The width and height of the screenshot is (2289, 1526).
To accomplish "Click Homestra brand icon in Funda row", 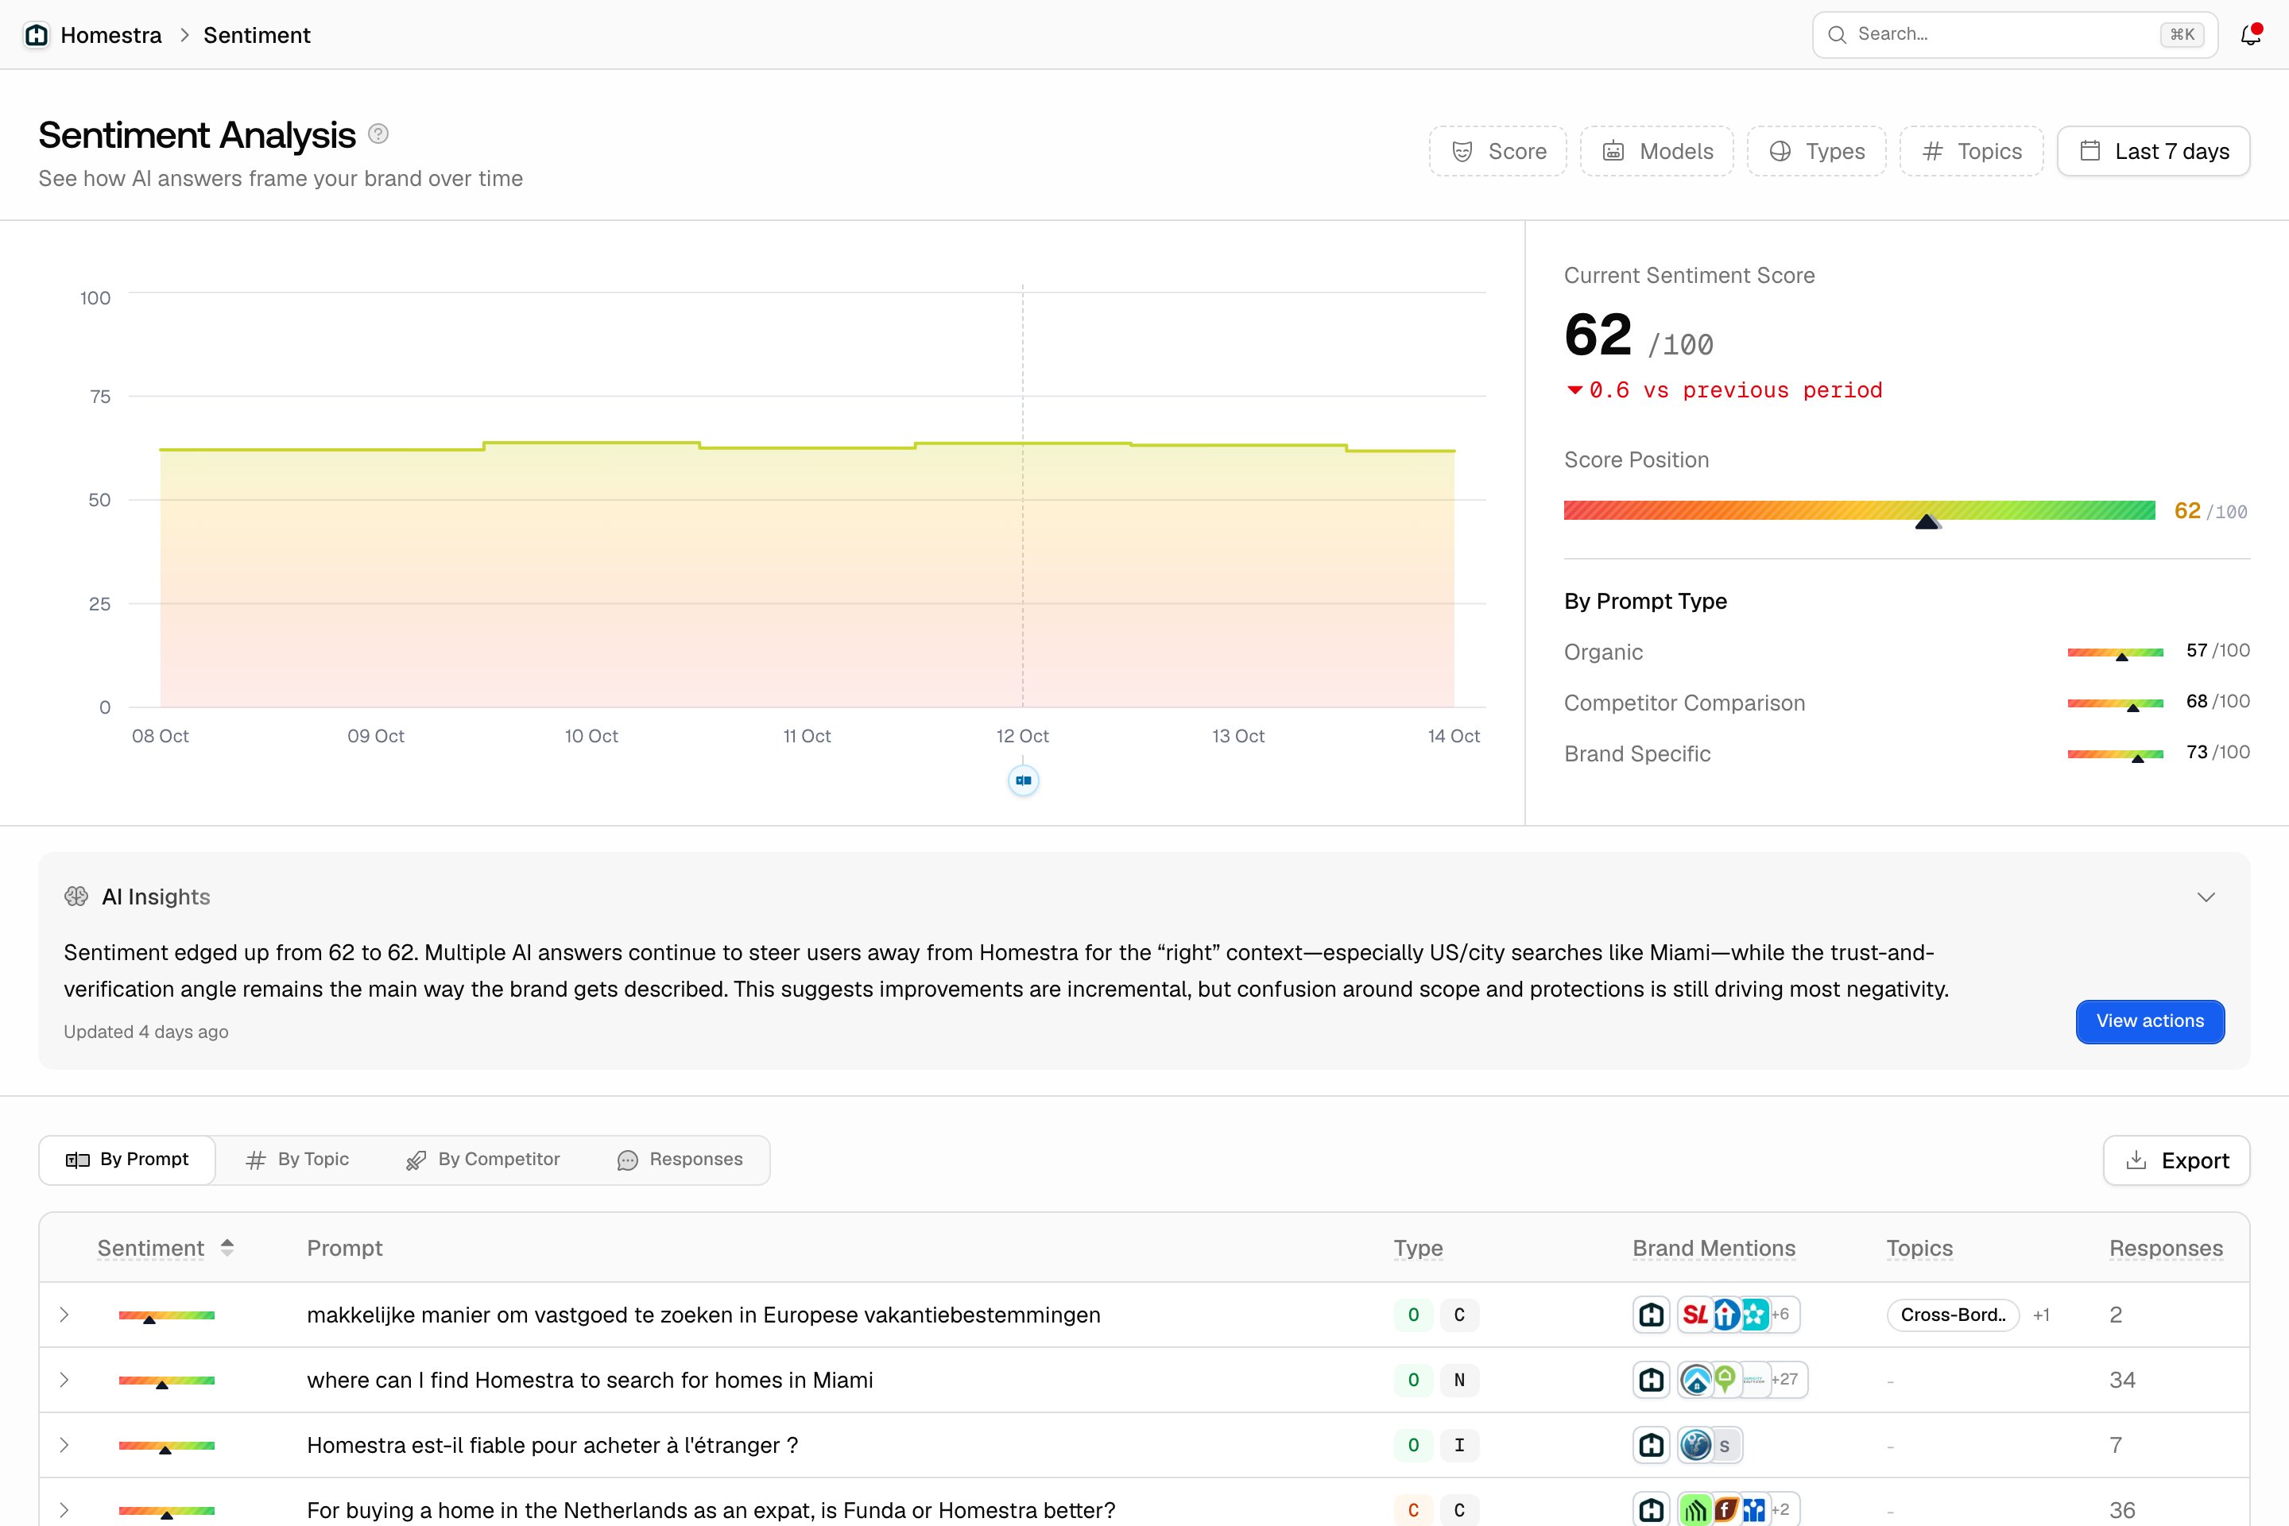I will [x=1652, y=1510].
